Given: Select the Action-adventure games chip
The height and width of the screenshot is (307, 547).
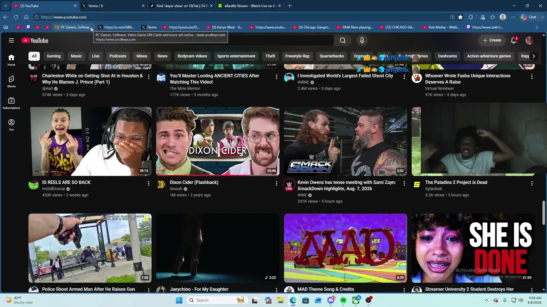Looking at the screenshot, I should pos(489,56).
